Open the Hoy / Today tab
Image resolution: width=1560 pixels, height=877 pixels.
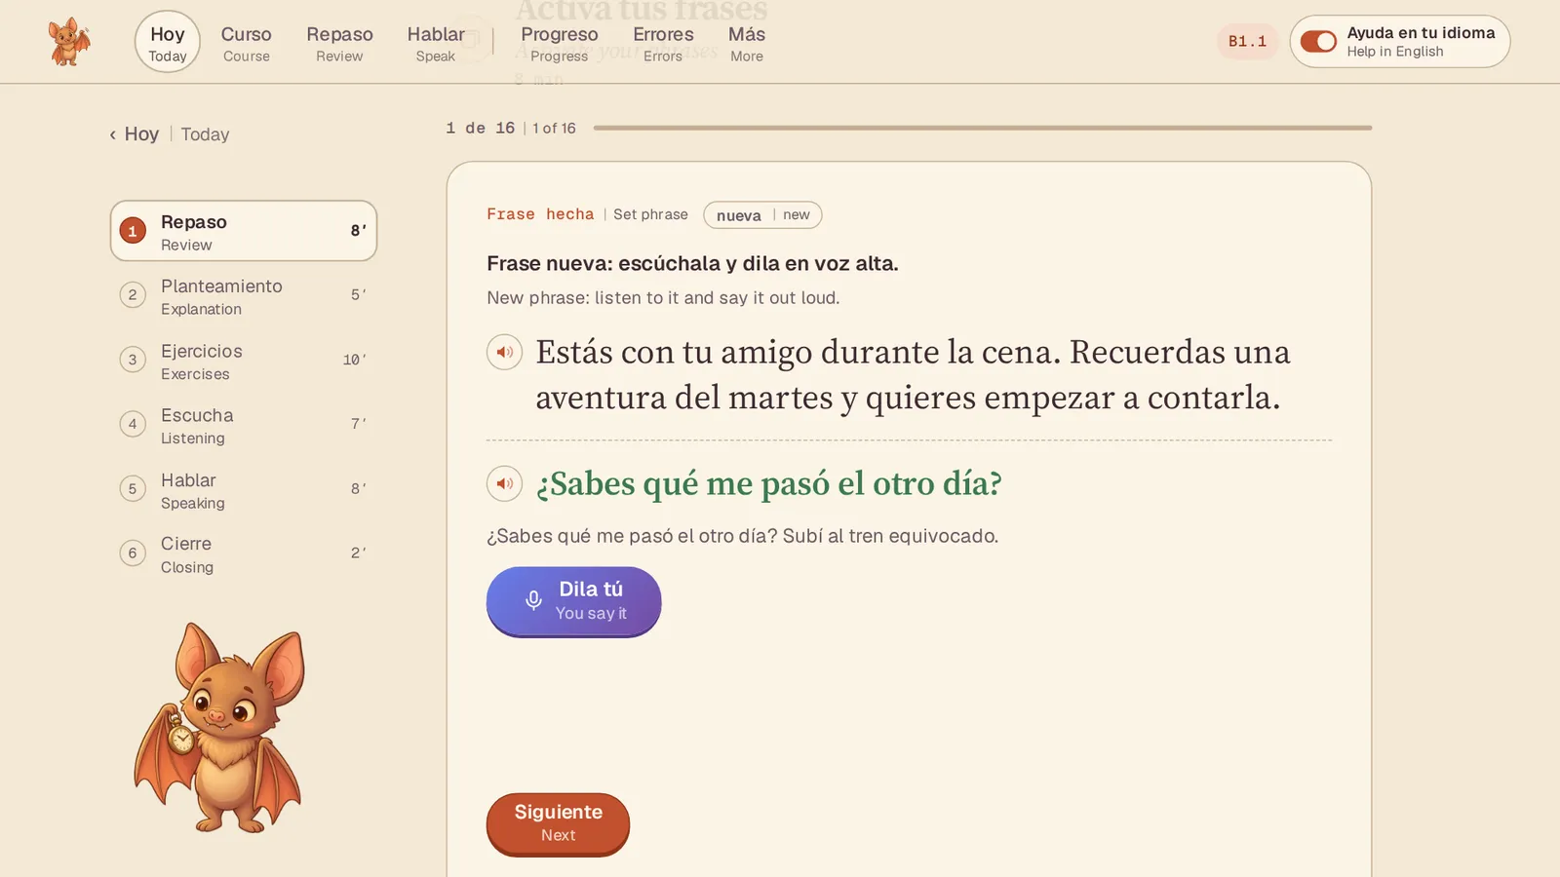168,42
